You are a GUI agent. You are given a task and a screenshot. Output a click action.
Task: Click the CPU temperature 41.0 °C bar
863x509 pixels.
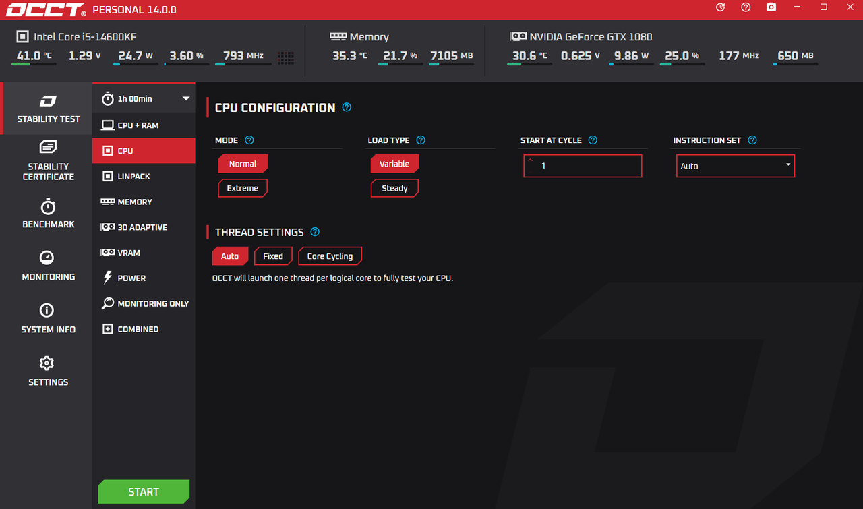(x=34, y=65)
